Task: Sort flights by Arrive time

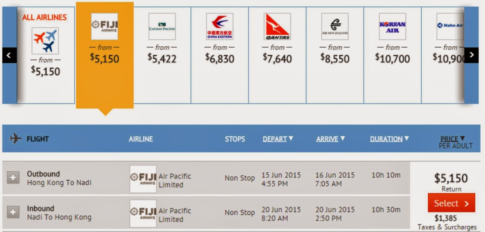Action: click(330, 139)
